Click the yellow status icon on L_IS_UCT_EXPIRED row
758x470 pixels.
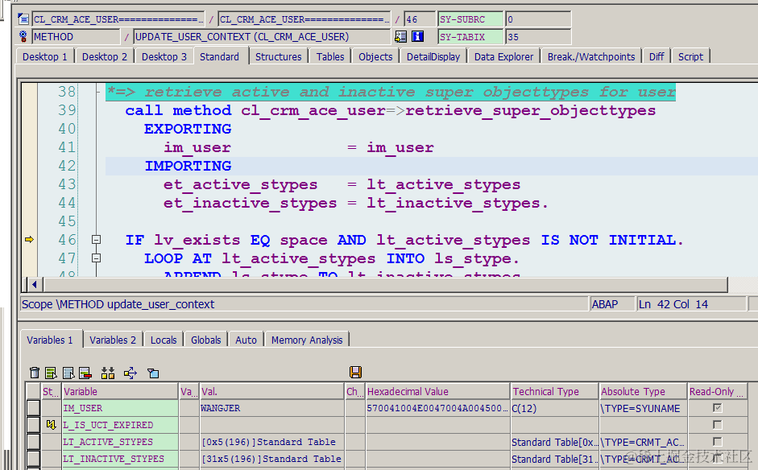point(51,425)
